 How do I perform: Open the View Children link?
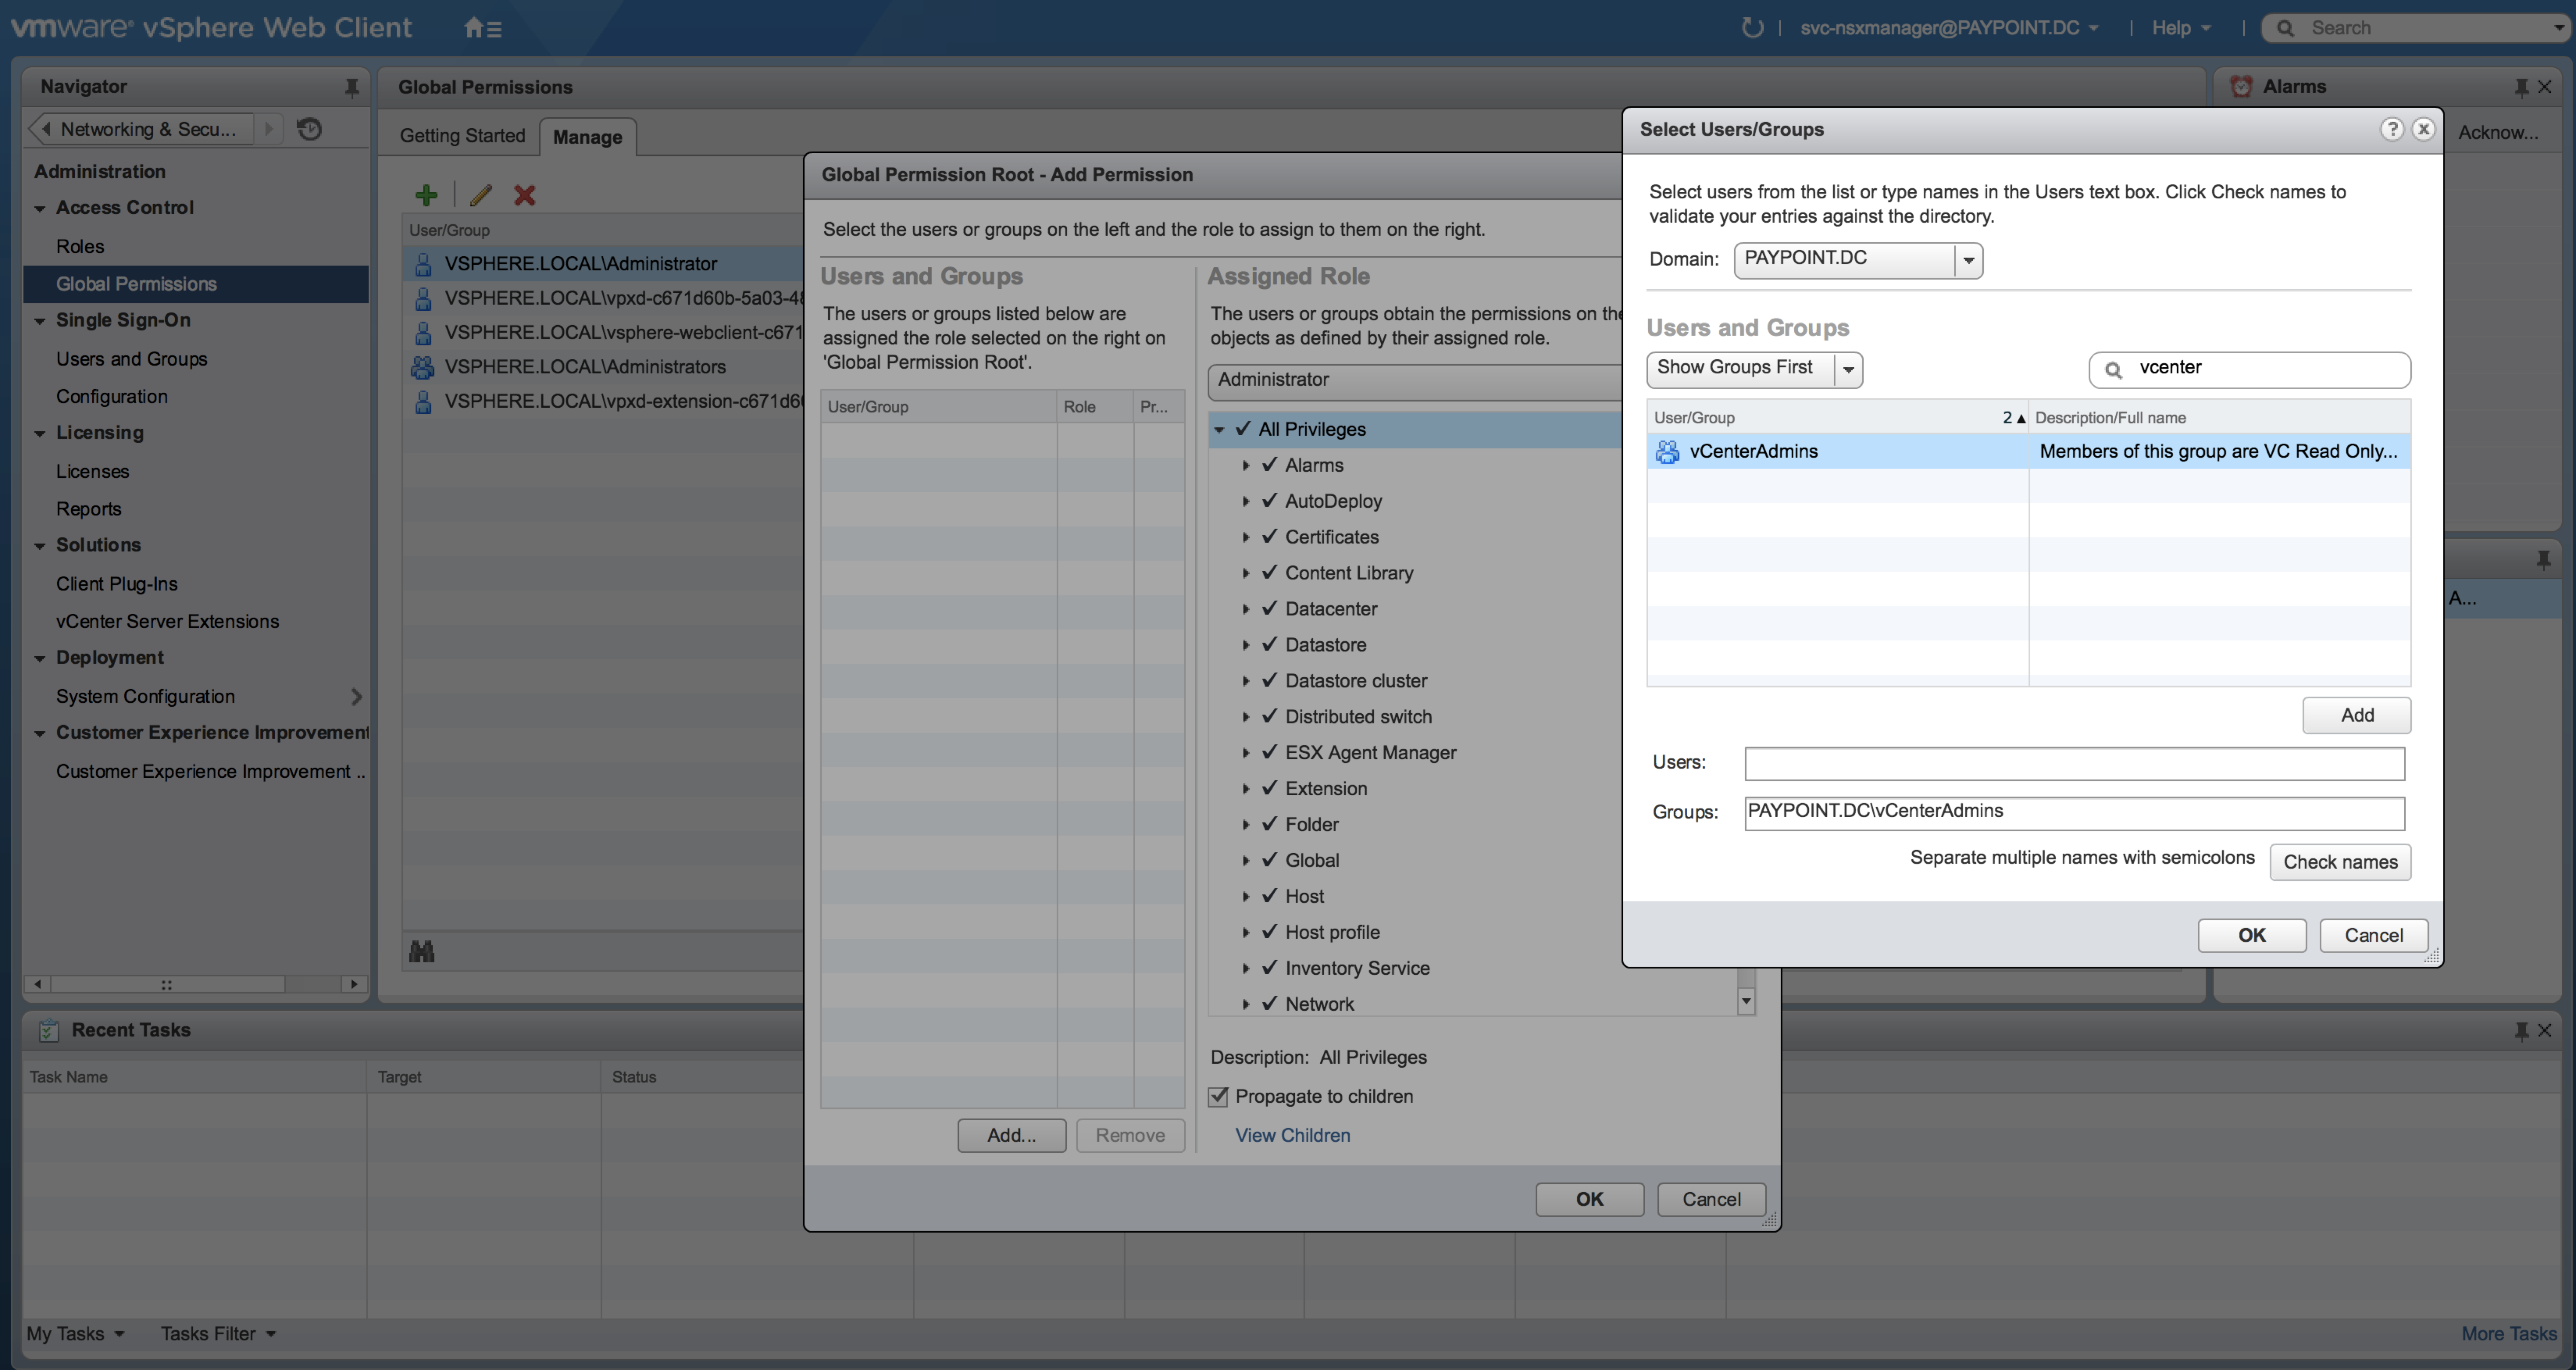1292,1135
